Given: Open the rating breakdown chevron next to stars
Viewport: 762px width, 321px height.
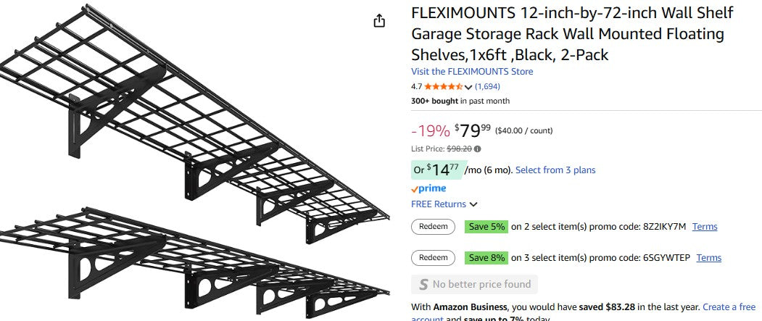Looking at the screenshot, I should [x=468, y=87].
